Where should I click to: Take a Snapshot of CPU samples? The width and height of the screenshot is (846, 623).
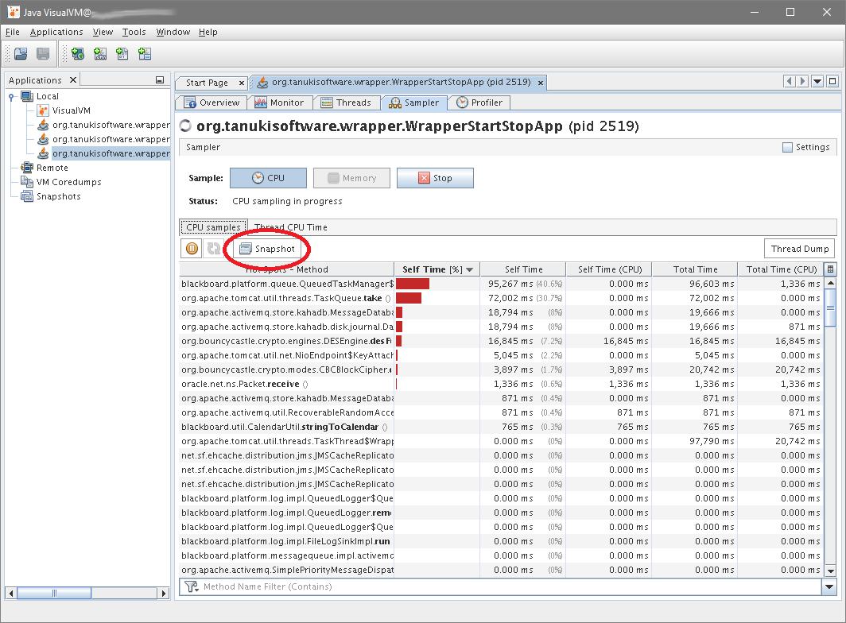(267, 249)
